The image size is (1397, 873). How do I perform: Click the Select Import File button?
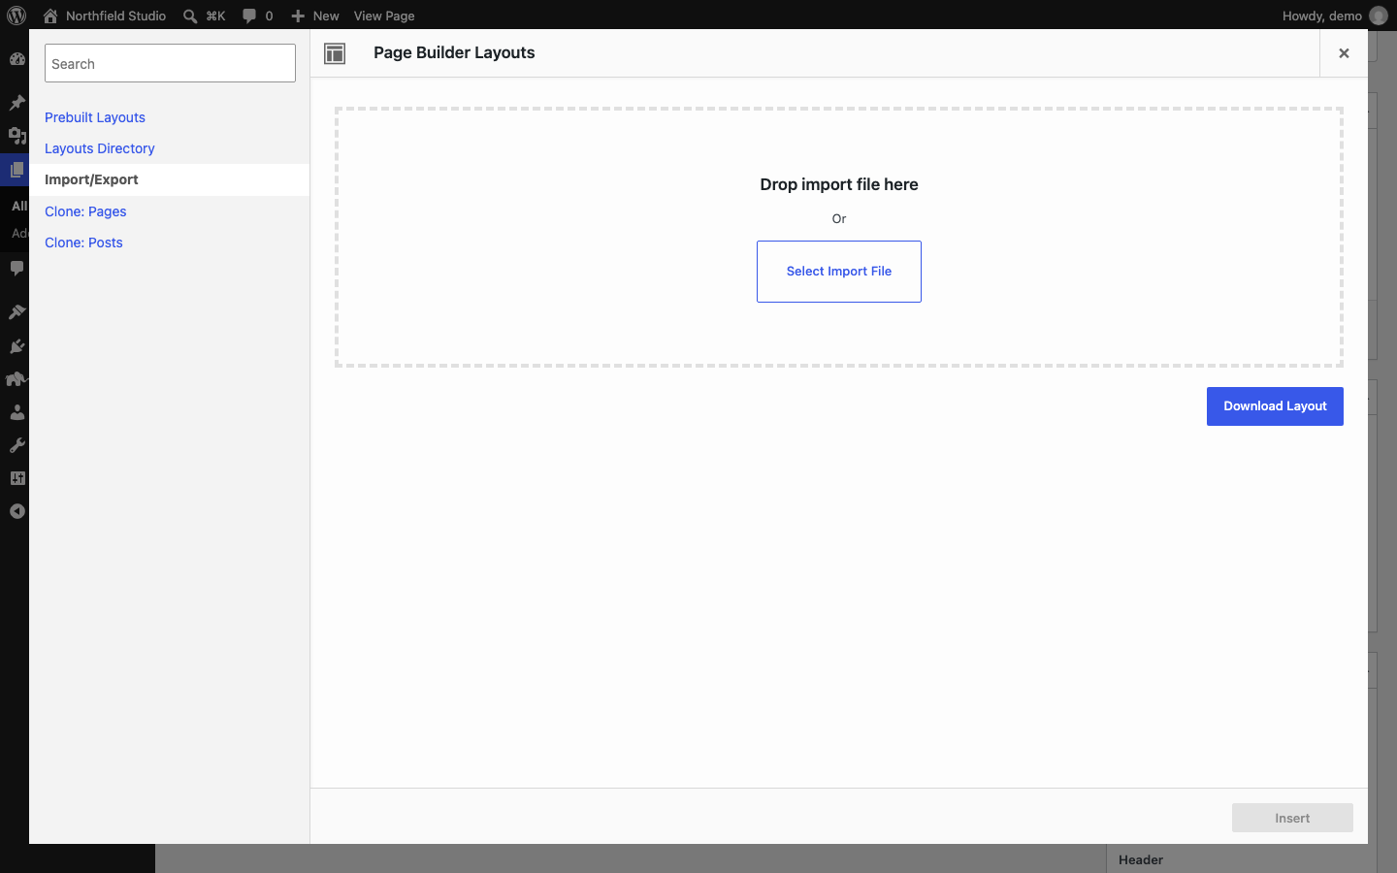[x=839, y=272]
